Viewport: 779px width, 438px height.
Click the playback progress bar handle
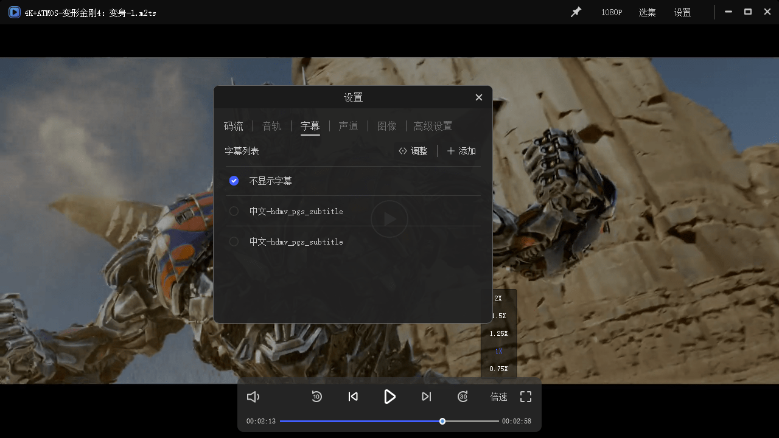[442, 421]
